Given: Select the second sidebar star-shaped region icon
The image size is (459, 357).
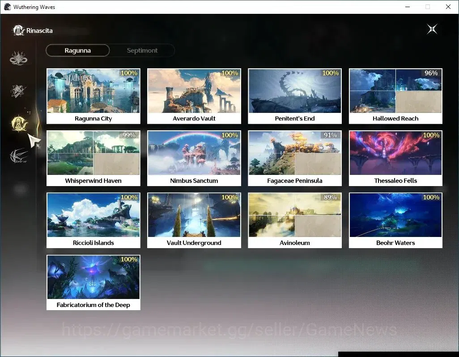Looking at the screenshot, I should (18, 91).
